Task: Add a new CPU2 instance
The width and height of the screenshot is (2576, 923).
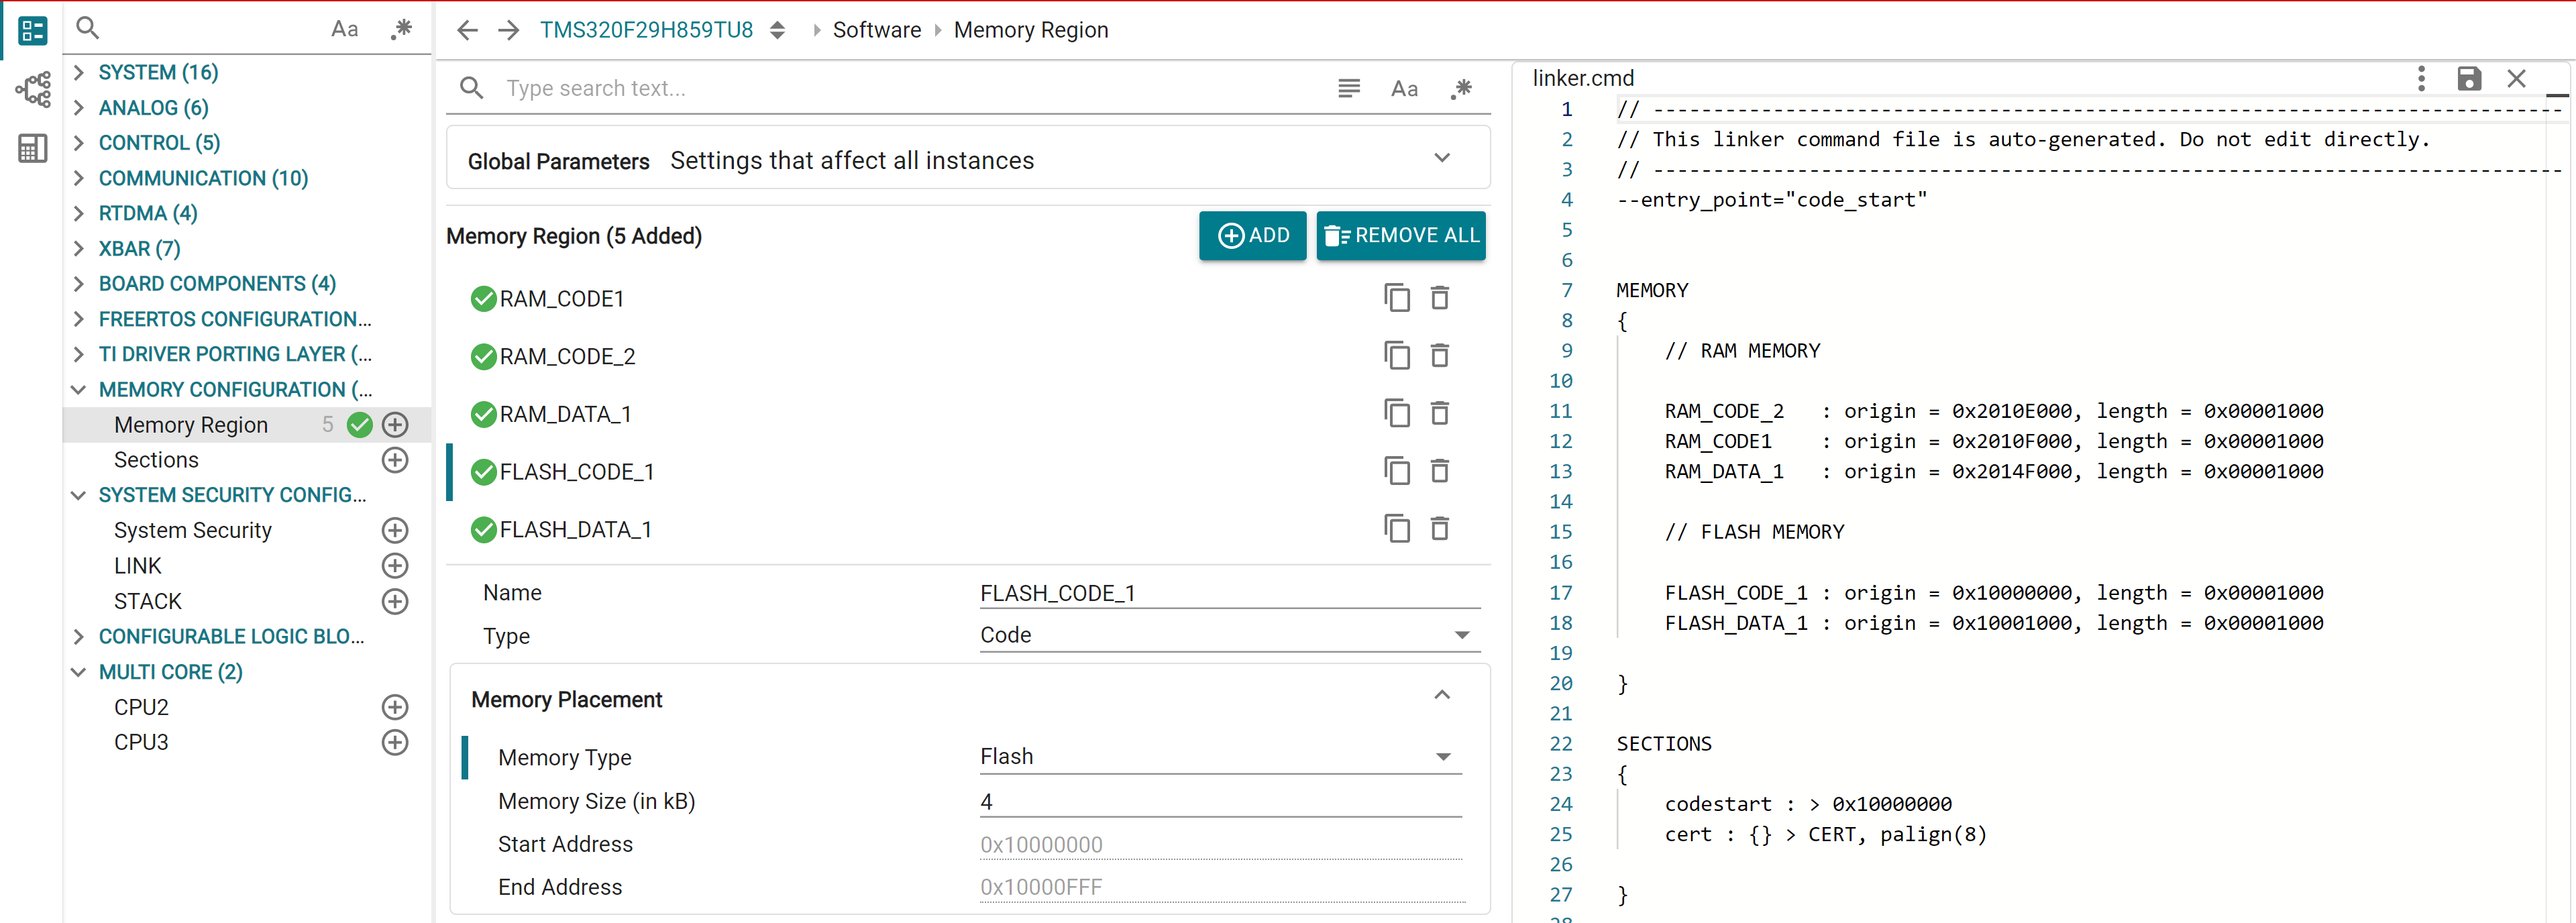Action: tap(395, 707)
